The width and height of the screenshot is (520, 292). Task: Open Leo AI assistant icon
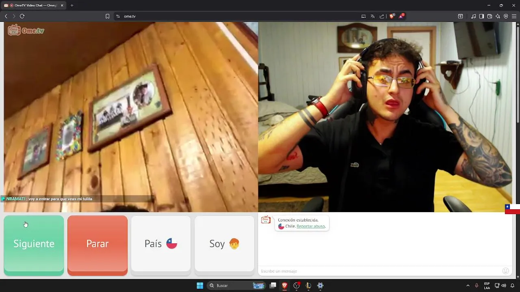coord(498,16)
